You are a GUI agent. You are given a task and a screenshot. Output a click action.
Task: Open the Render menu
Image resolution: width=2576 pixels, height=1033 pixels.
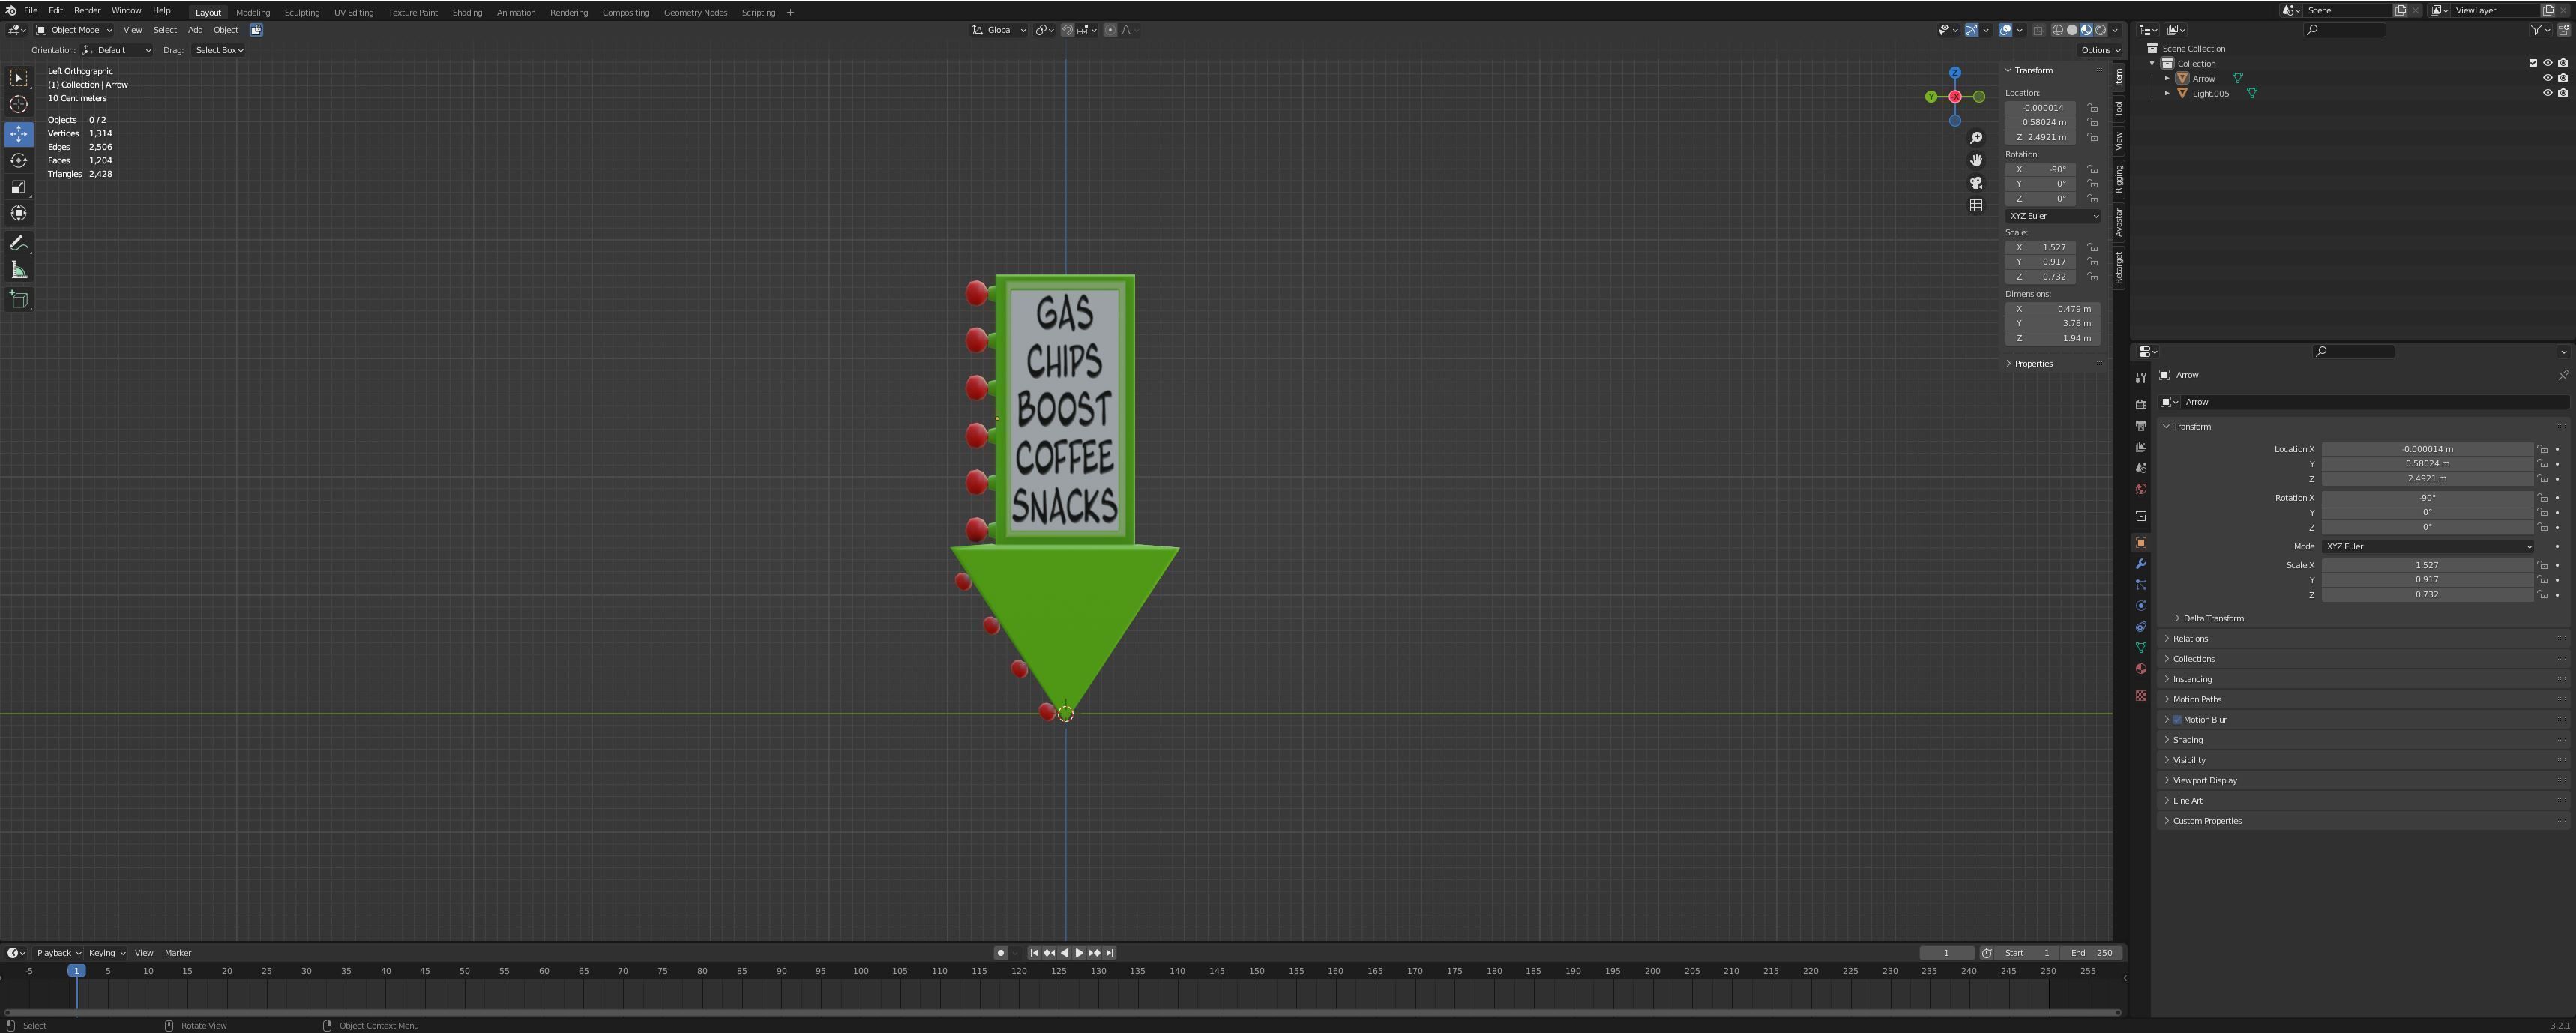pos(87,11)
